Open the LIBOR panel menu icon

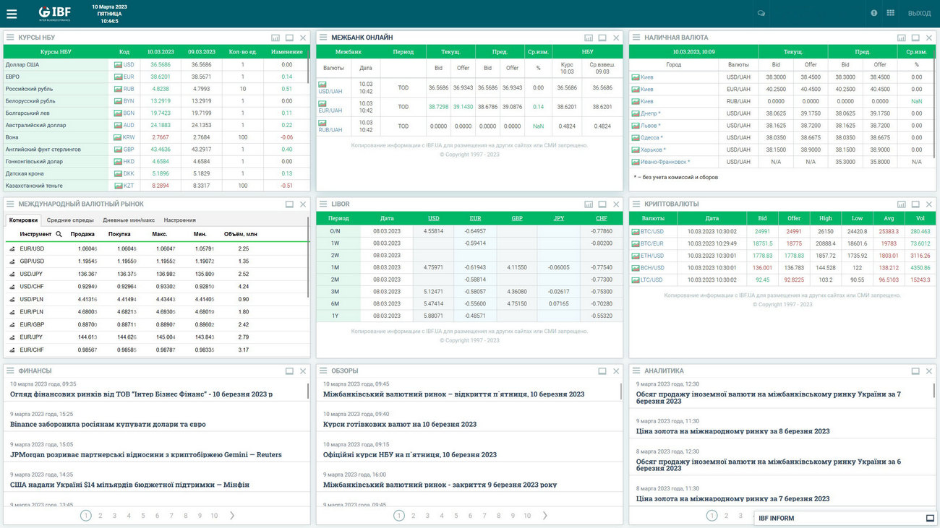pyautogui.click(x=323, y=204)
